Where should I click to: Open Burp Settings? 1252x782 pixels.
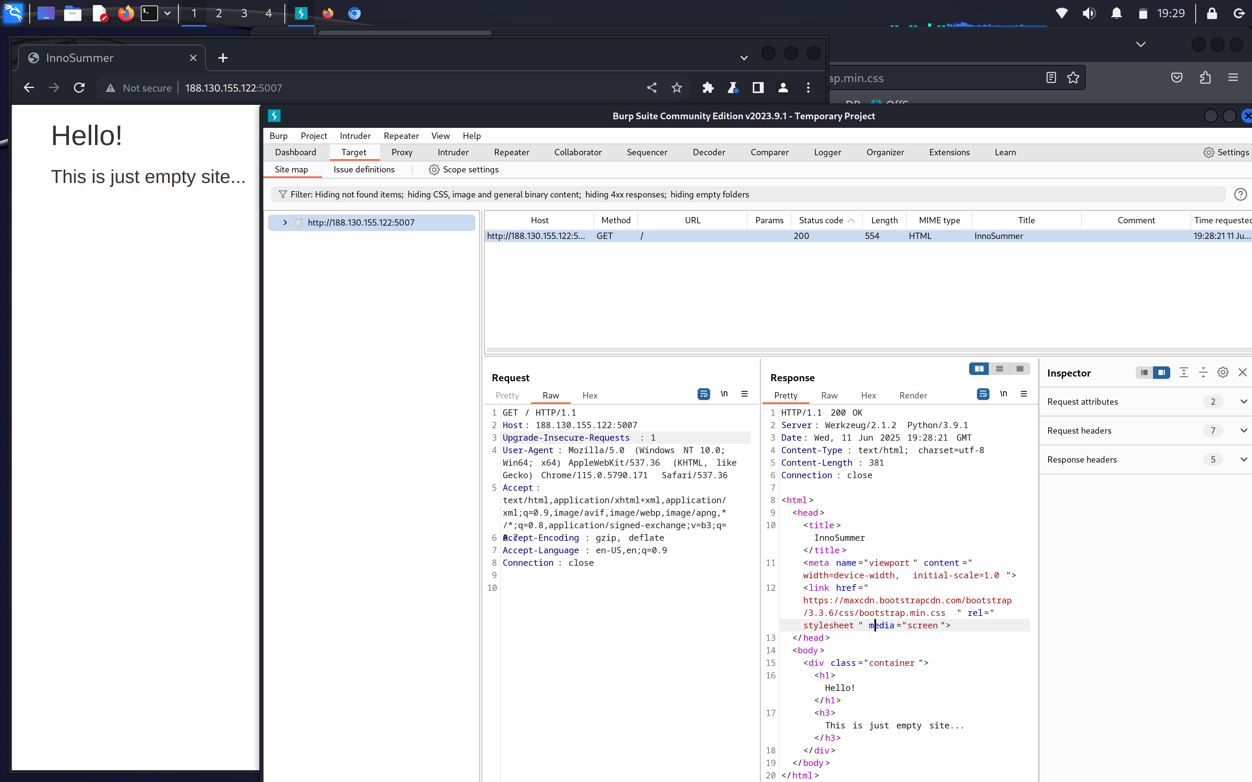[x=1226, y=152]
